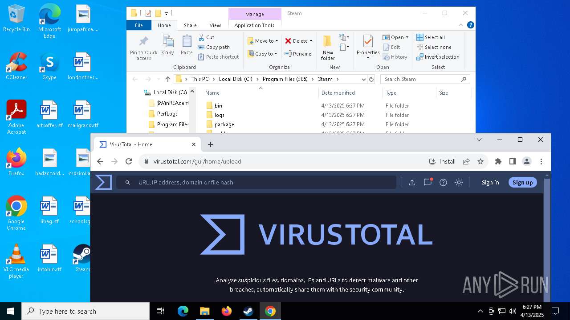The image size is (570, 320).
Task: Click Chrome address bar URL
Action: click(197, 161)
